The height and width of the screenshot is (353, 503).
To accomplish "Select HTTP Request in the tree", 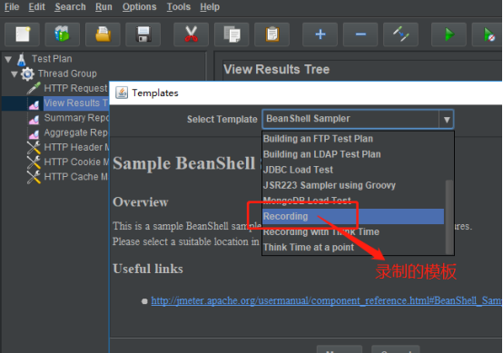I will tap(75, 88).
